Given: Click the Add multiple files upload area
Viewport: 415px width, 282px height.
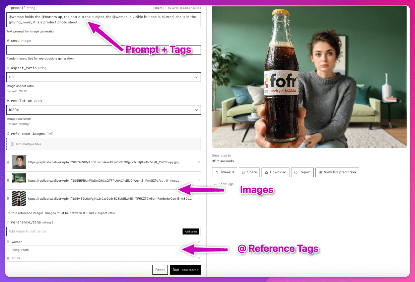Looking at the screenshot, I should click(x=103, y=144).
